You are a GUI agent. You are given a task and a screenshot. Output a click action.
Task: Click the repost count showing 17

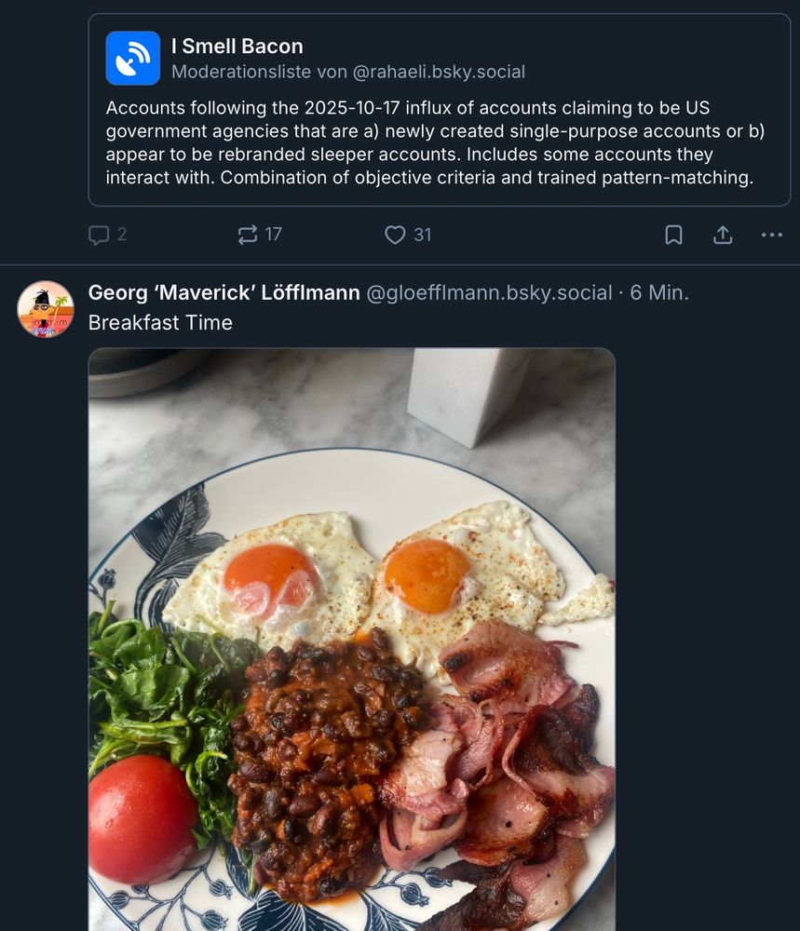pos(273,235)
